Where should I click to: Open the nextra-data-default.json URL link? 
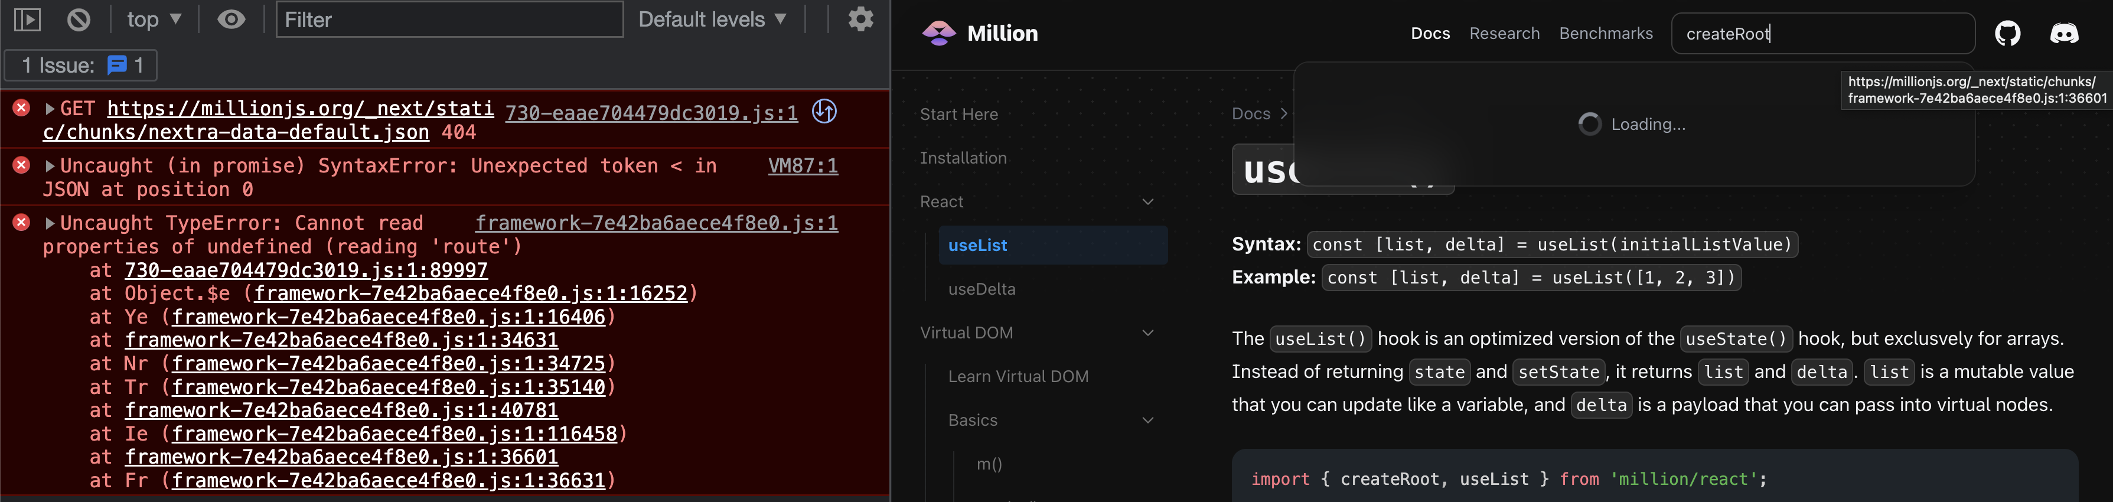(268, 120)
